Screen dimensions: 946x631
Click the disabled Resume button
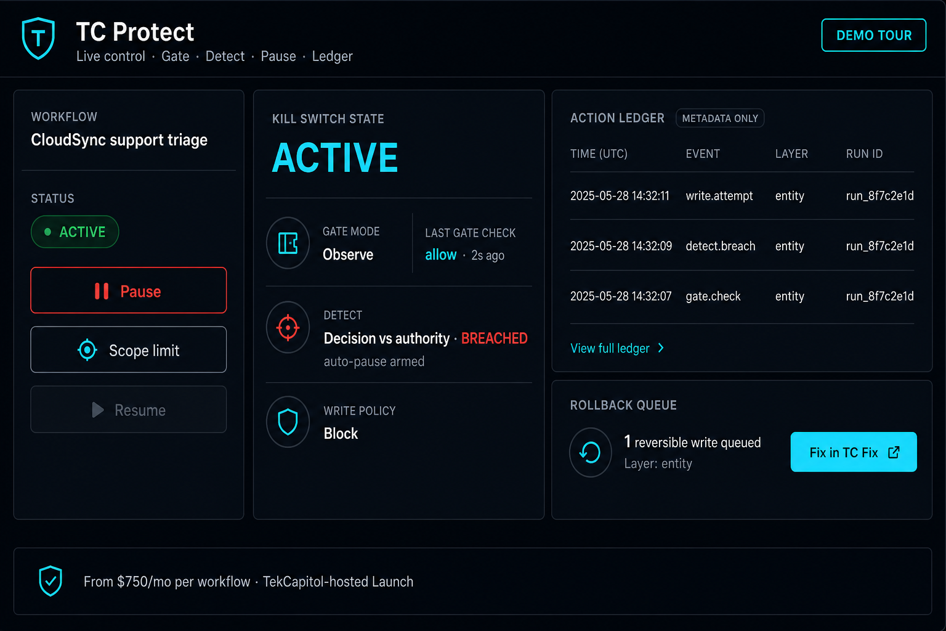129,409
